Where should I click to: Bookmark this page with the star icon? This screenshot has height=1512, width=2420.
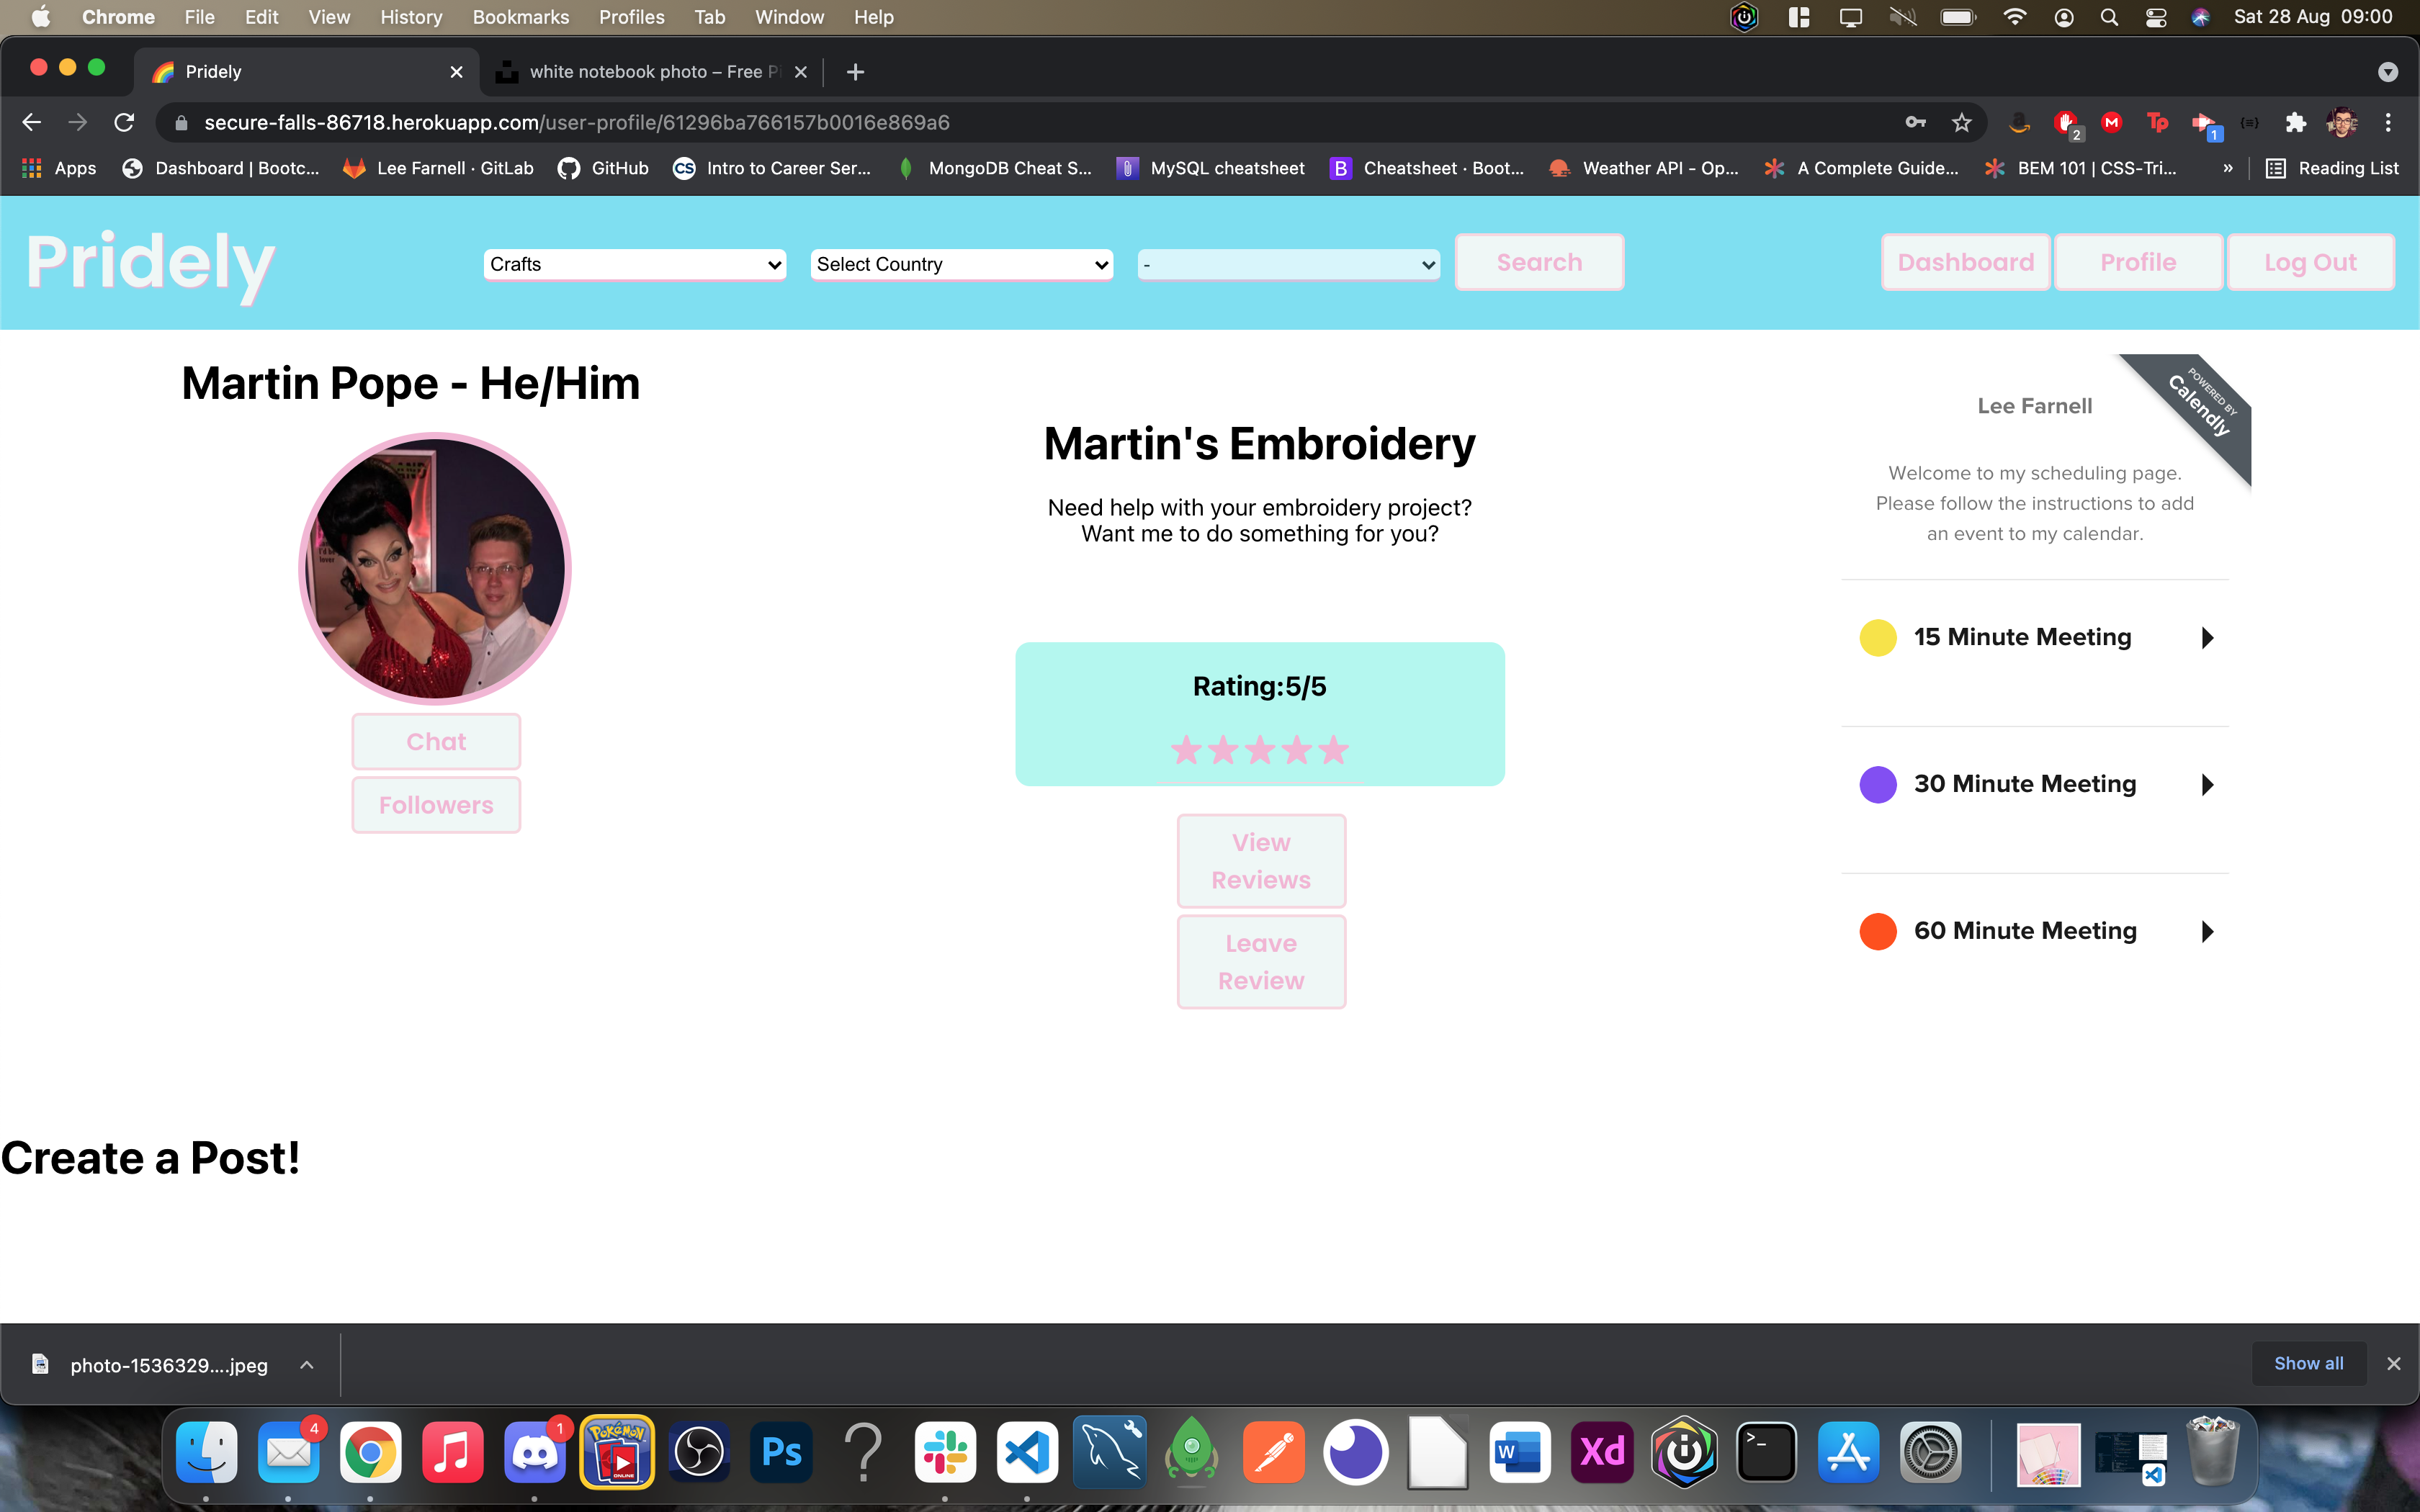click(x=1961, y=122)
